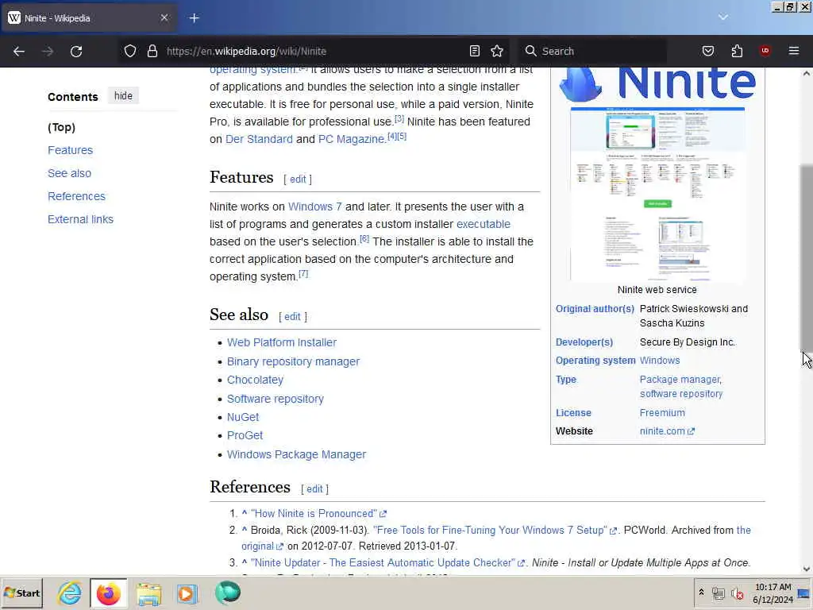Open Free Tools for Fine-Tuning reference link
This screenshot has width=813, height=610.
[x=494, y=531]
